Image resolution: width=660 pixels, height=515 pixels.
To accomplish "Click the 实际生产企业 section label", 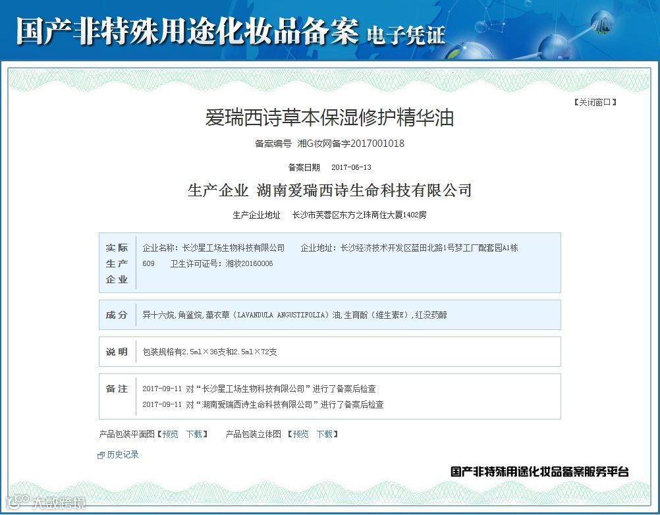I will (x=117, y=263).
